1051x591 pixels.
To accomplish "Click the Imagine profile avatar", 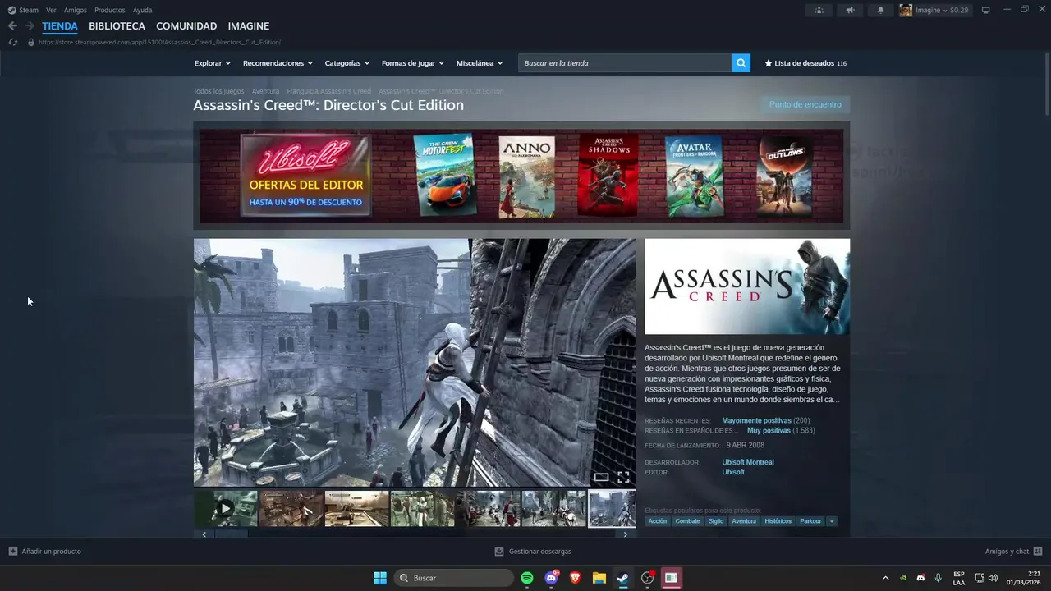I will 906,10.
